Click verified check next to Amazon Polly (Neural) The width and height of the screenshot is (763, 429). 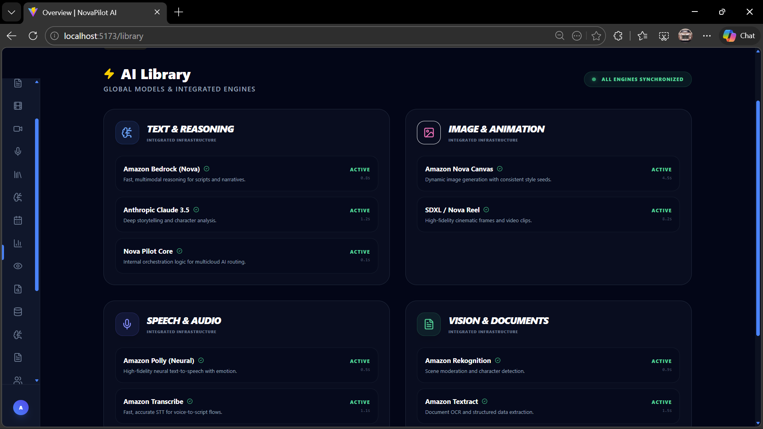point(201,361)
